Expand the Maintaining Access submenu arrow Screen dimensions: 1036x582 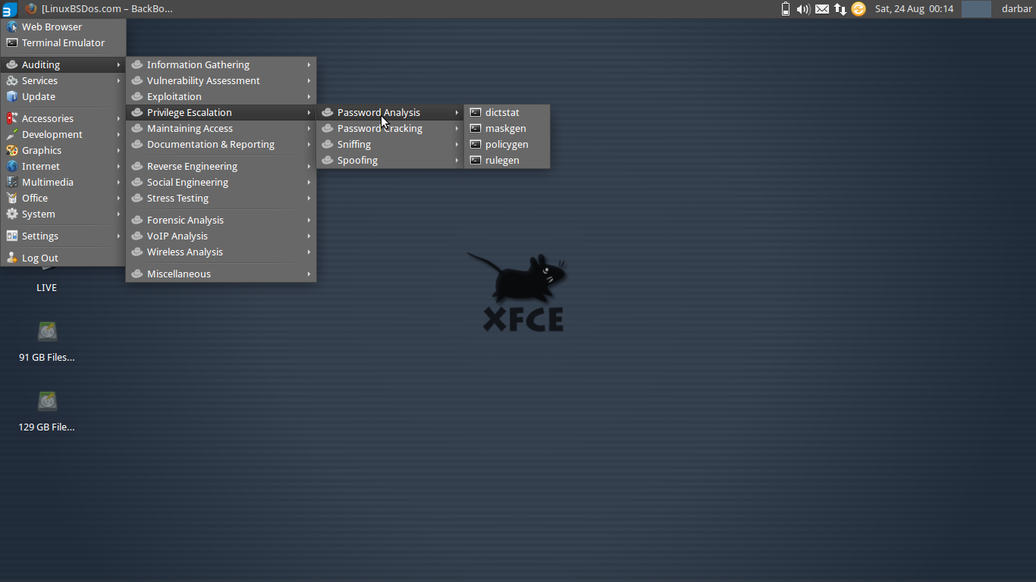tap(309, 128)
